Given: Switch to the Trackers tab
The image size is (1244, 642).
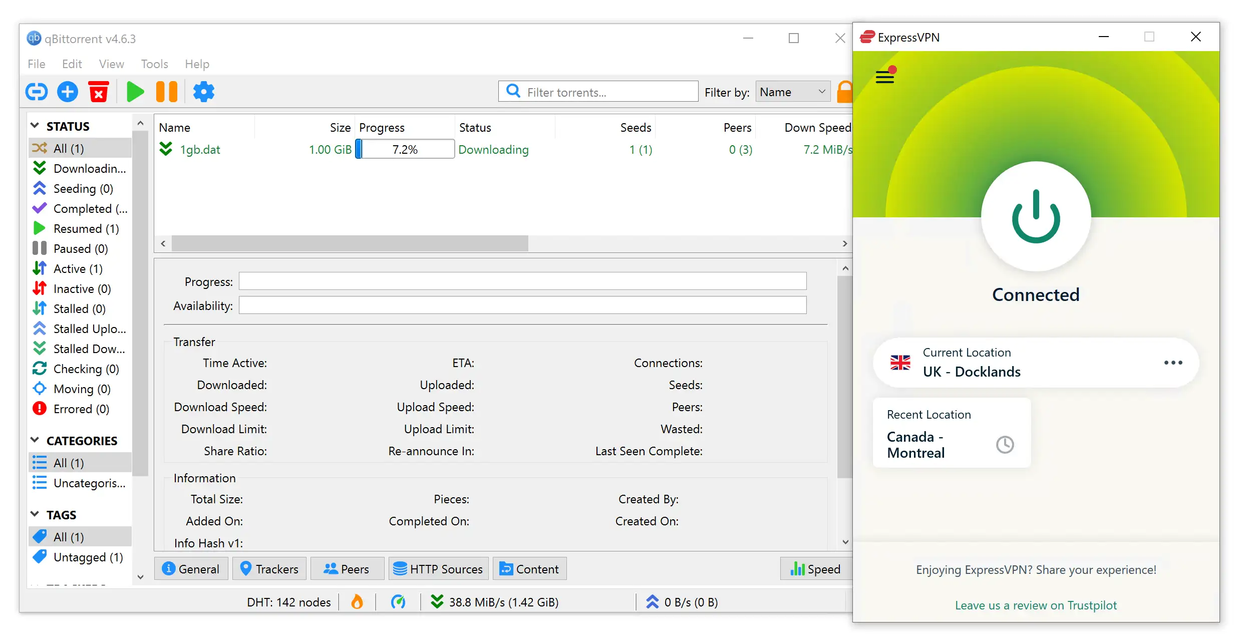Looking at the screenshot, I should point(269,568).
